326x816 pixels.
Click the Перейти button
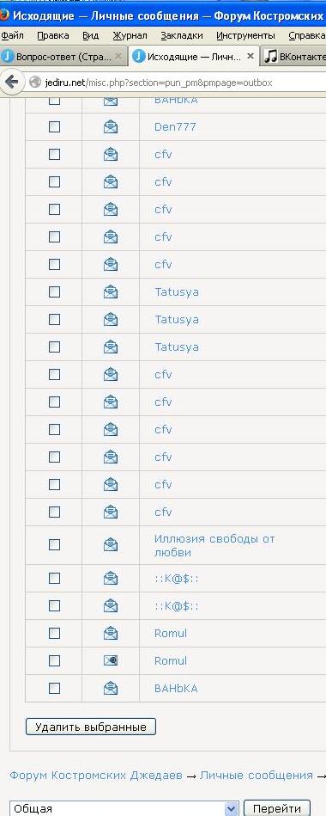pos(277,808)
